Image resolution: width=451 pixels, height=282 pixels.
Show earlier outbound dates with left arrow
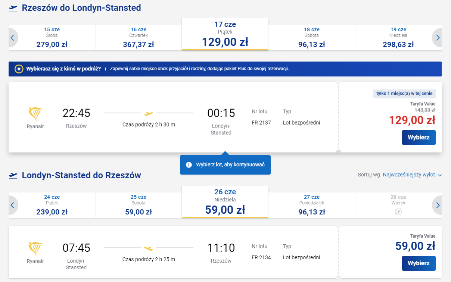pyautogui.click(x=13, y=38)
